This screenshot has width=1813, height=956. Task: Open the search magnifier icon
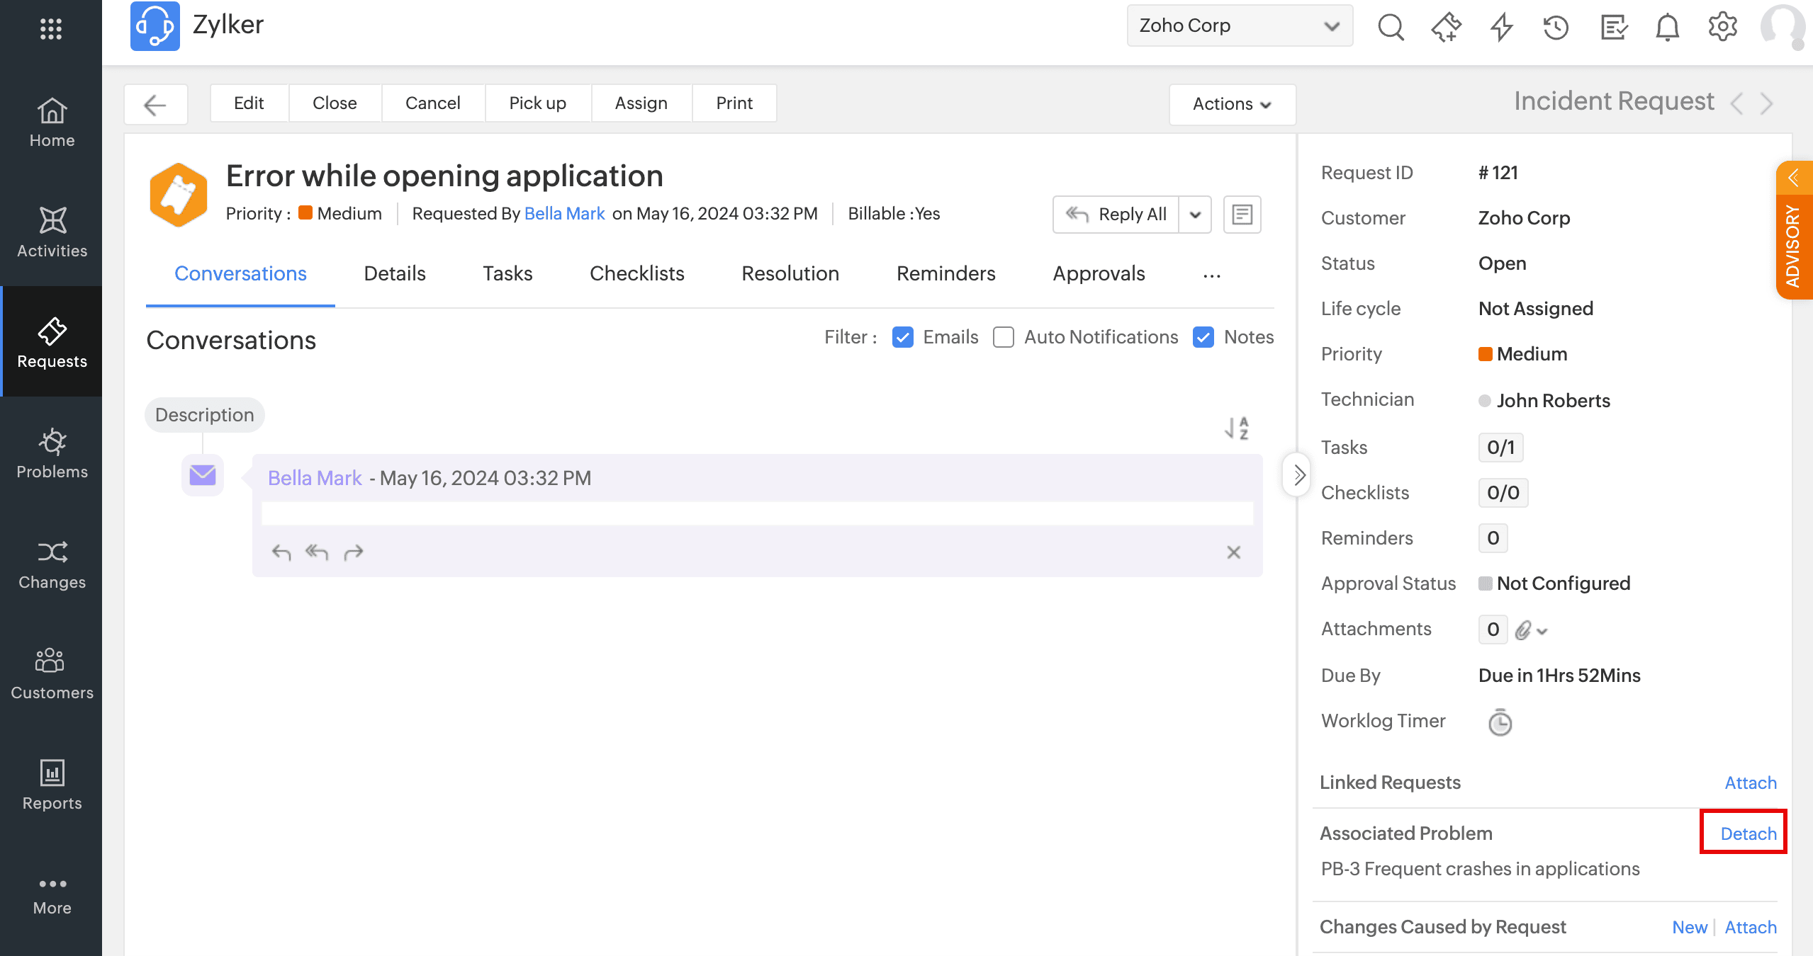pyautogui.click(x=1391, y=27)
